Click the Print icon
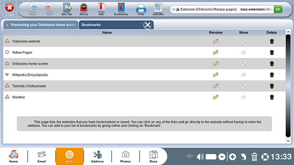Viewport: 294px width, 165px height. pyautogui.click(x=141, y=9)
